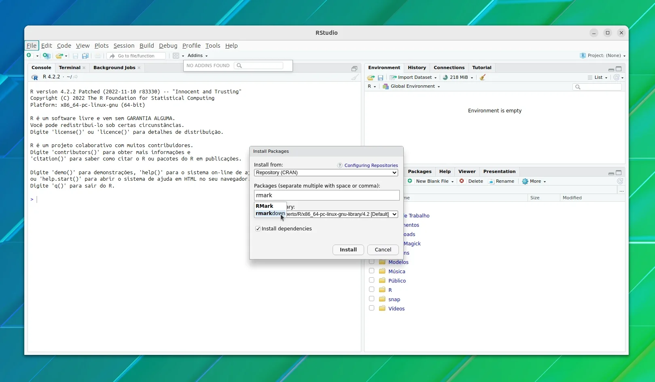Click the Install button

coord(348,250)
